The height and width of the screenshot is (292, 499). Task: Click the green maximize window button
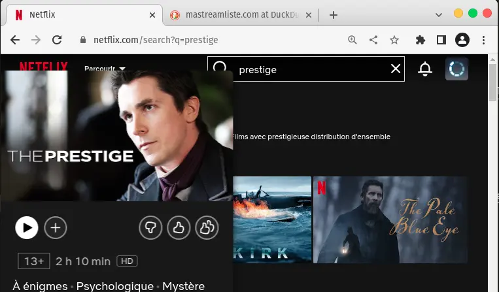(473, 13)
